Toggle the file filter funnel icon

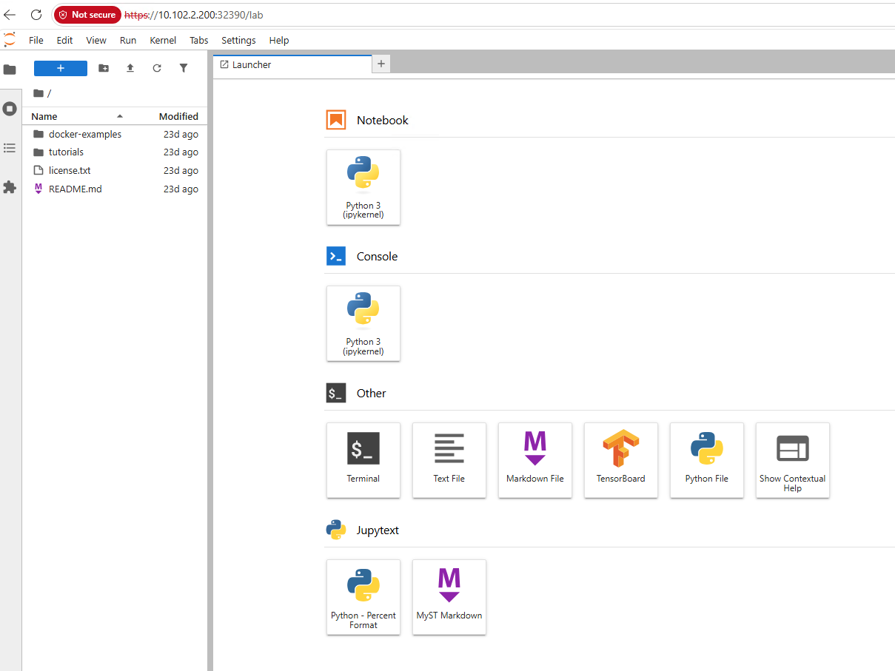click(x=184, y=68)
